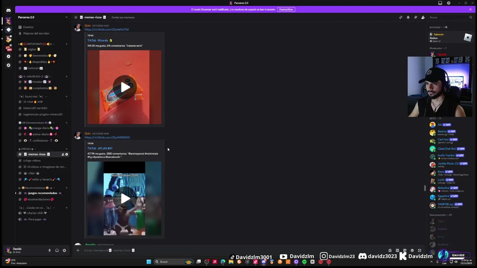
Task: Add channel to IMPORTANTE category
Action: [x=66, y=44]
